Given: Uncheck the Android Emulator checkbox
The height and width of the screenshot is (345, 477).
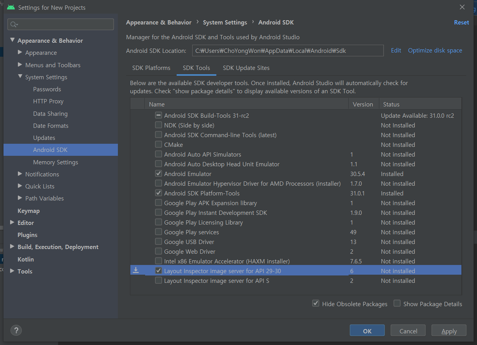Looking at the screenshot, I should pyautogui.click(x=158, y=173).
